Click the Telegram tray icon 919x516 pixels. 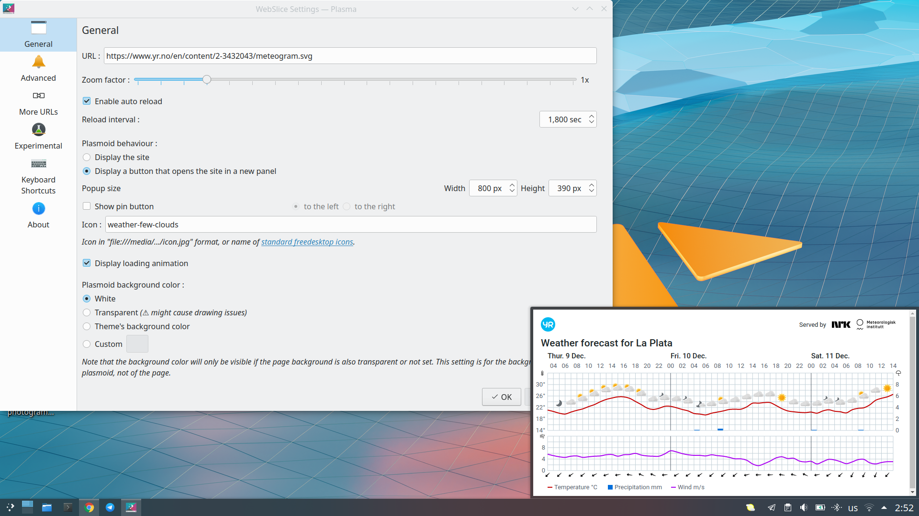[772, 507]
